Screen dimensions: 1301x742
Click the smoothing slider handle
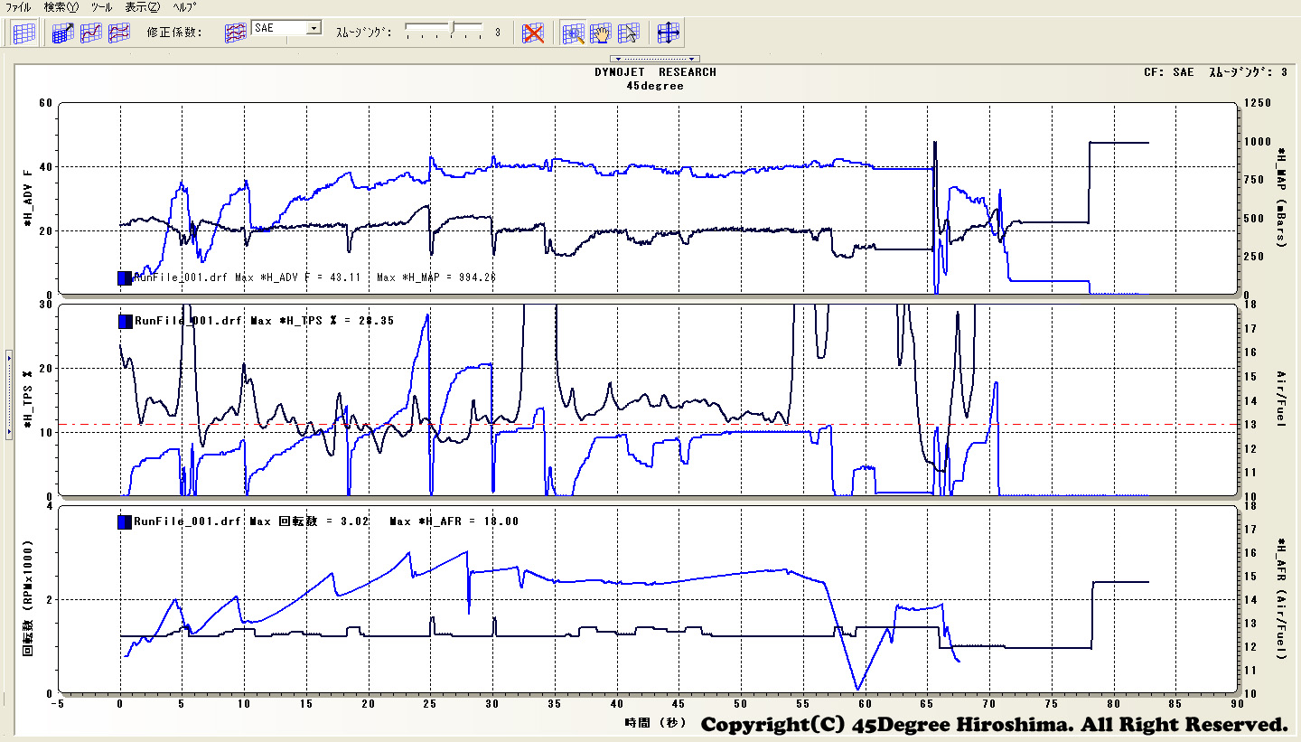454,29
